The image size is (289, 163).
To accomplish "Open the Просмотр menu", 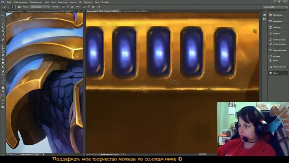I will (88, 2).
